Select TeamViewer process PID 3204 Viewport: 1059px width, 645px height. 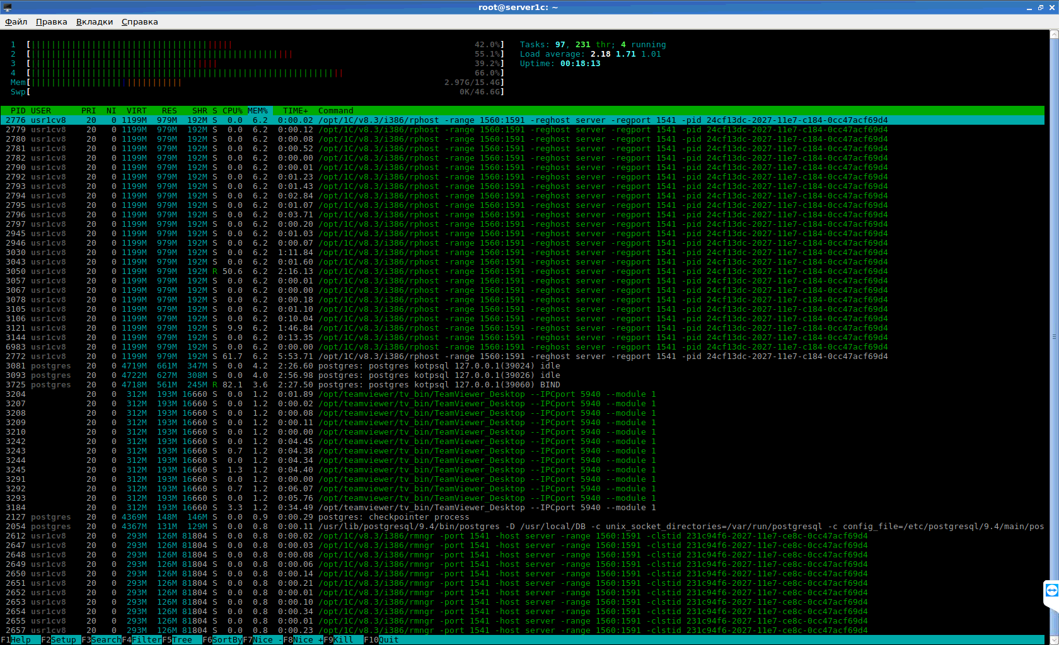tap(522, 394)
